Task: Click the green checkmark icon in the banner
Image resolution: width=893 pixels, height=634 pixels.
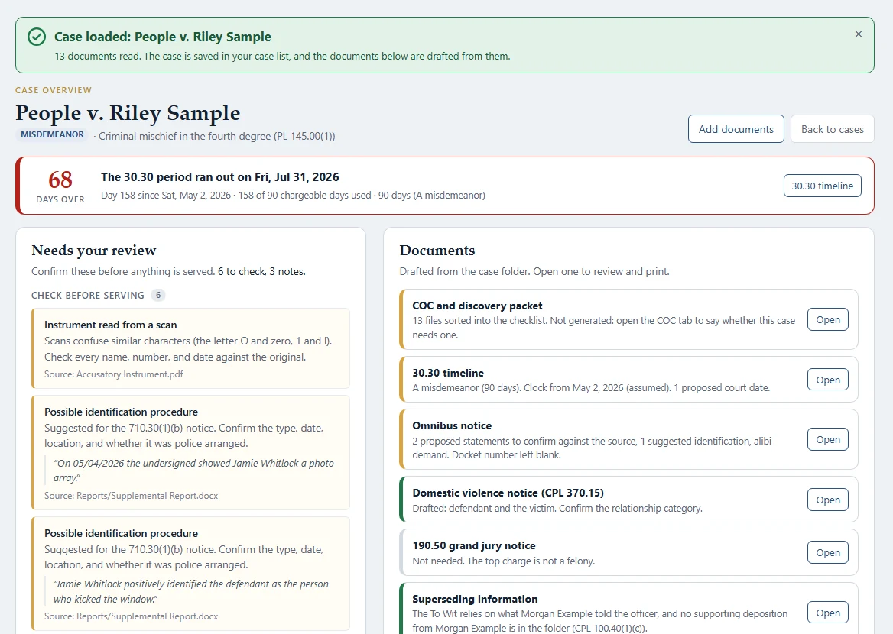Action: tap(37, 37)
